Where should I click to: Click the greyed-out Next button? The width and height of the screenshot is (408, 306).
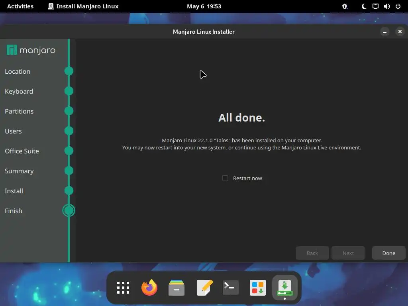pos(348,253)
